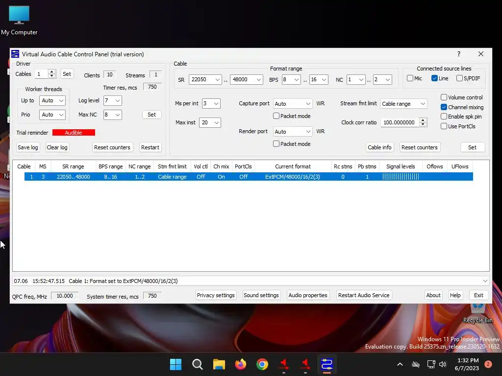502x376 pixels.
Task: Open the SR minimum 22050 dropdown
Action: [x=205, y=79]
